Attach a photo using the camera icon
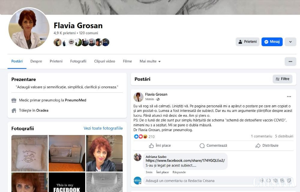The image size is (300, 192). click(x=275, y=181)
